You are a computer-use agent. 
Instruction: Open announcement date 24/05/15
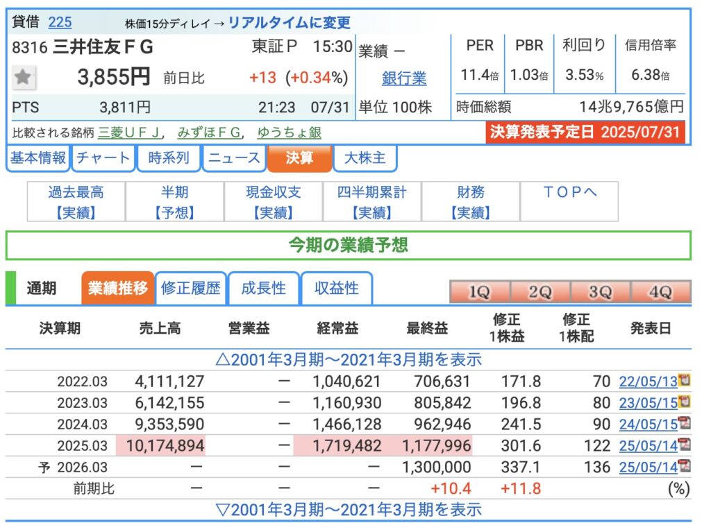pos(648,425)
